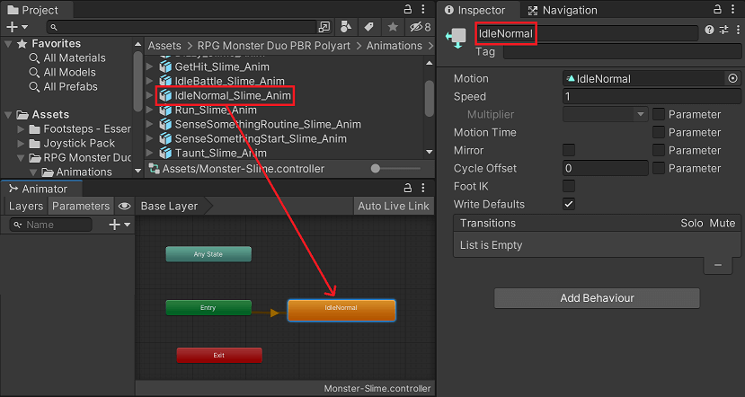Click the asset list vertical scrollbar
This screenshot has width=745, height=397.
(429, 98)
